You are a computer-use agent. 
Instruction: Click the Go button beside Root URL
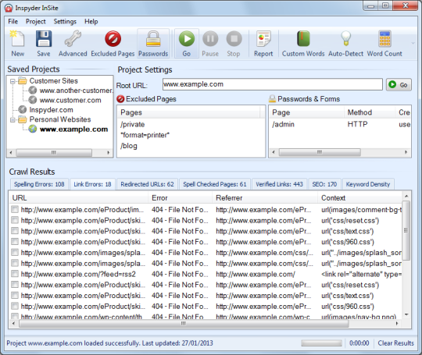(399, 85)
